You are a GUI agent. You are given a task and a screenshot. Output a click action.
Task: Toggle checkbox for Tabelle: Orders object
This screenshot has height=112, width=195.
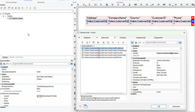8,19
